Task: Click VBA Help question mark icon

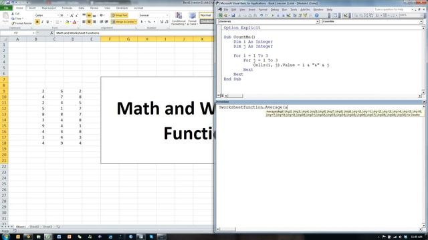Action: coord(316,15)
